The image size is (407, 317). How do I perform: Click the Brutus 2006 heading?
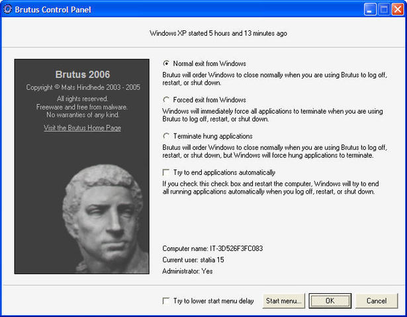(82, 75)
